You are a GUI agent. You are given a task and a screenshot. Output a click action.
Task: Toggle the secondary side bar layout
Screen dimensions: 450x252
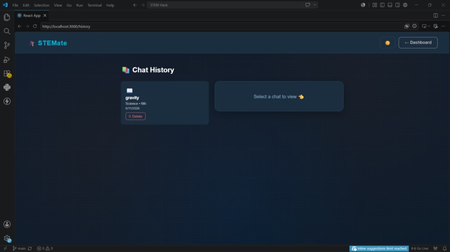click(x=398, y=5)
